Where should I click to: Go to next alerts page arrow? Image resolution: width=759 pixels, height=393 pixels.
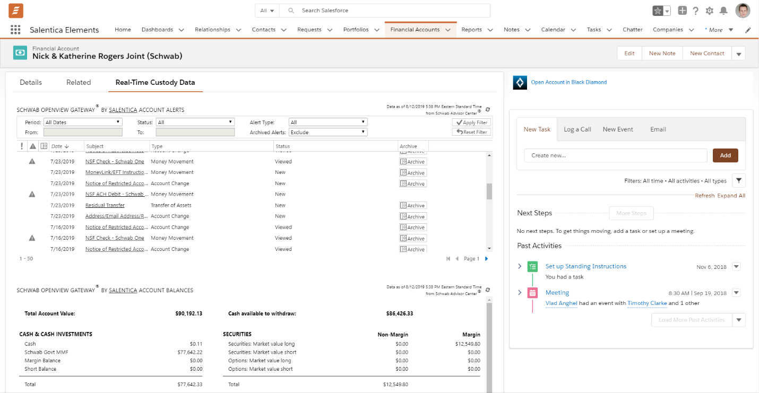[x=487, y=259]
